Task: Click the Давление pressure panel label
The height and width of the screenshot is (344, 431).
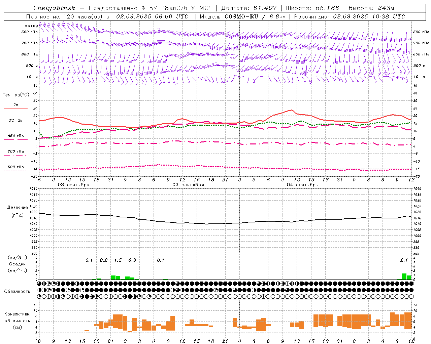Action: [18, 208]
